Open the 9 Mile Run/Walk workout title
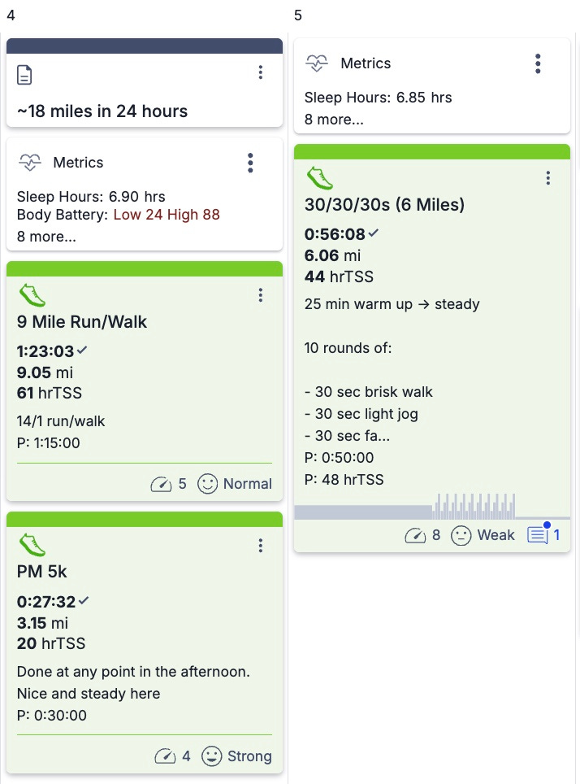The image size is (580, 784). [x=82, y=321]
